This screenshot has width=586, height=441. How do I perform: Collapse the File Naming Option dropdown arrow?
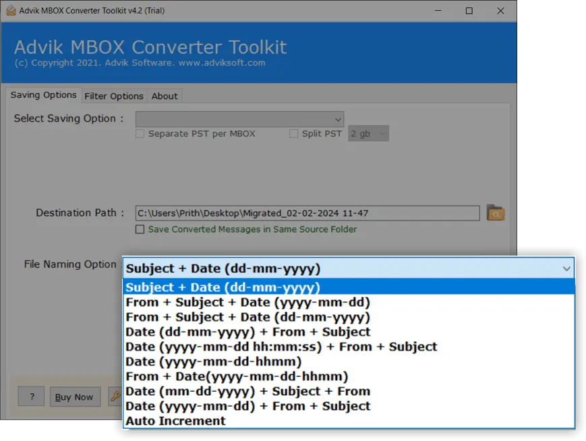[566, 268]
